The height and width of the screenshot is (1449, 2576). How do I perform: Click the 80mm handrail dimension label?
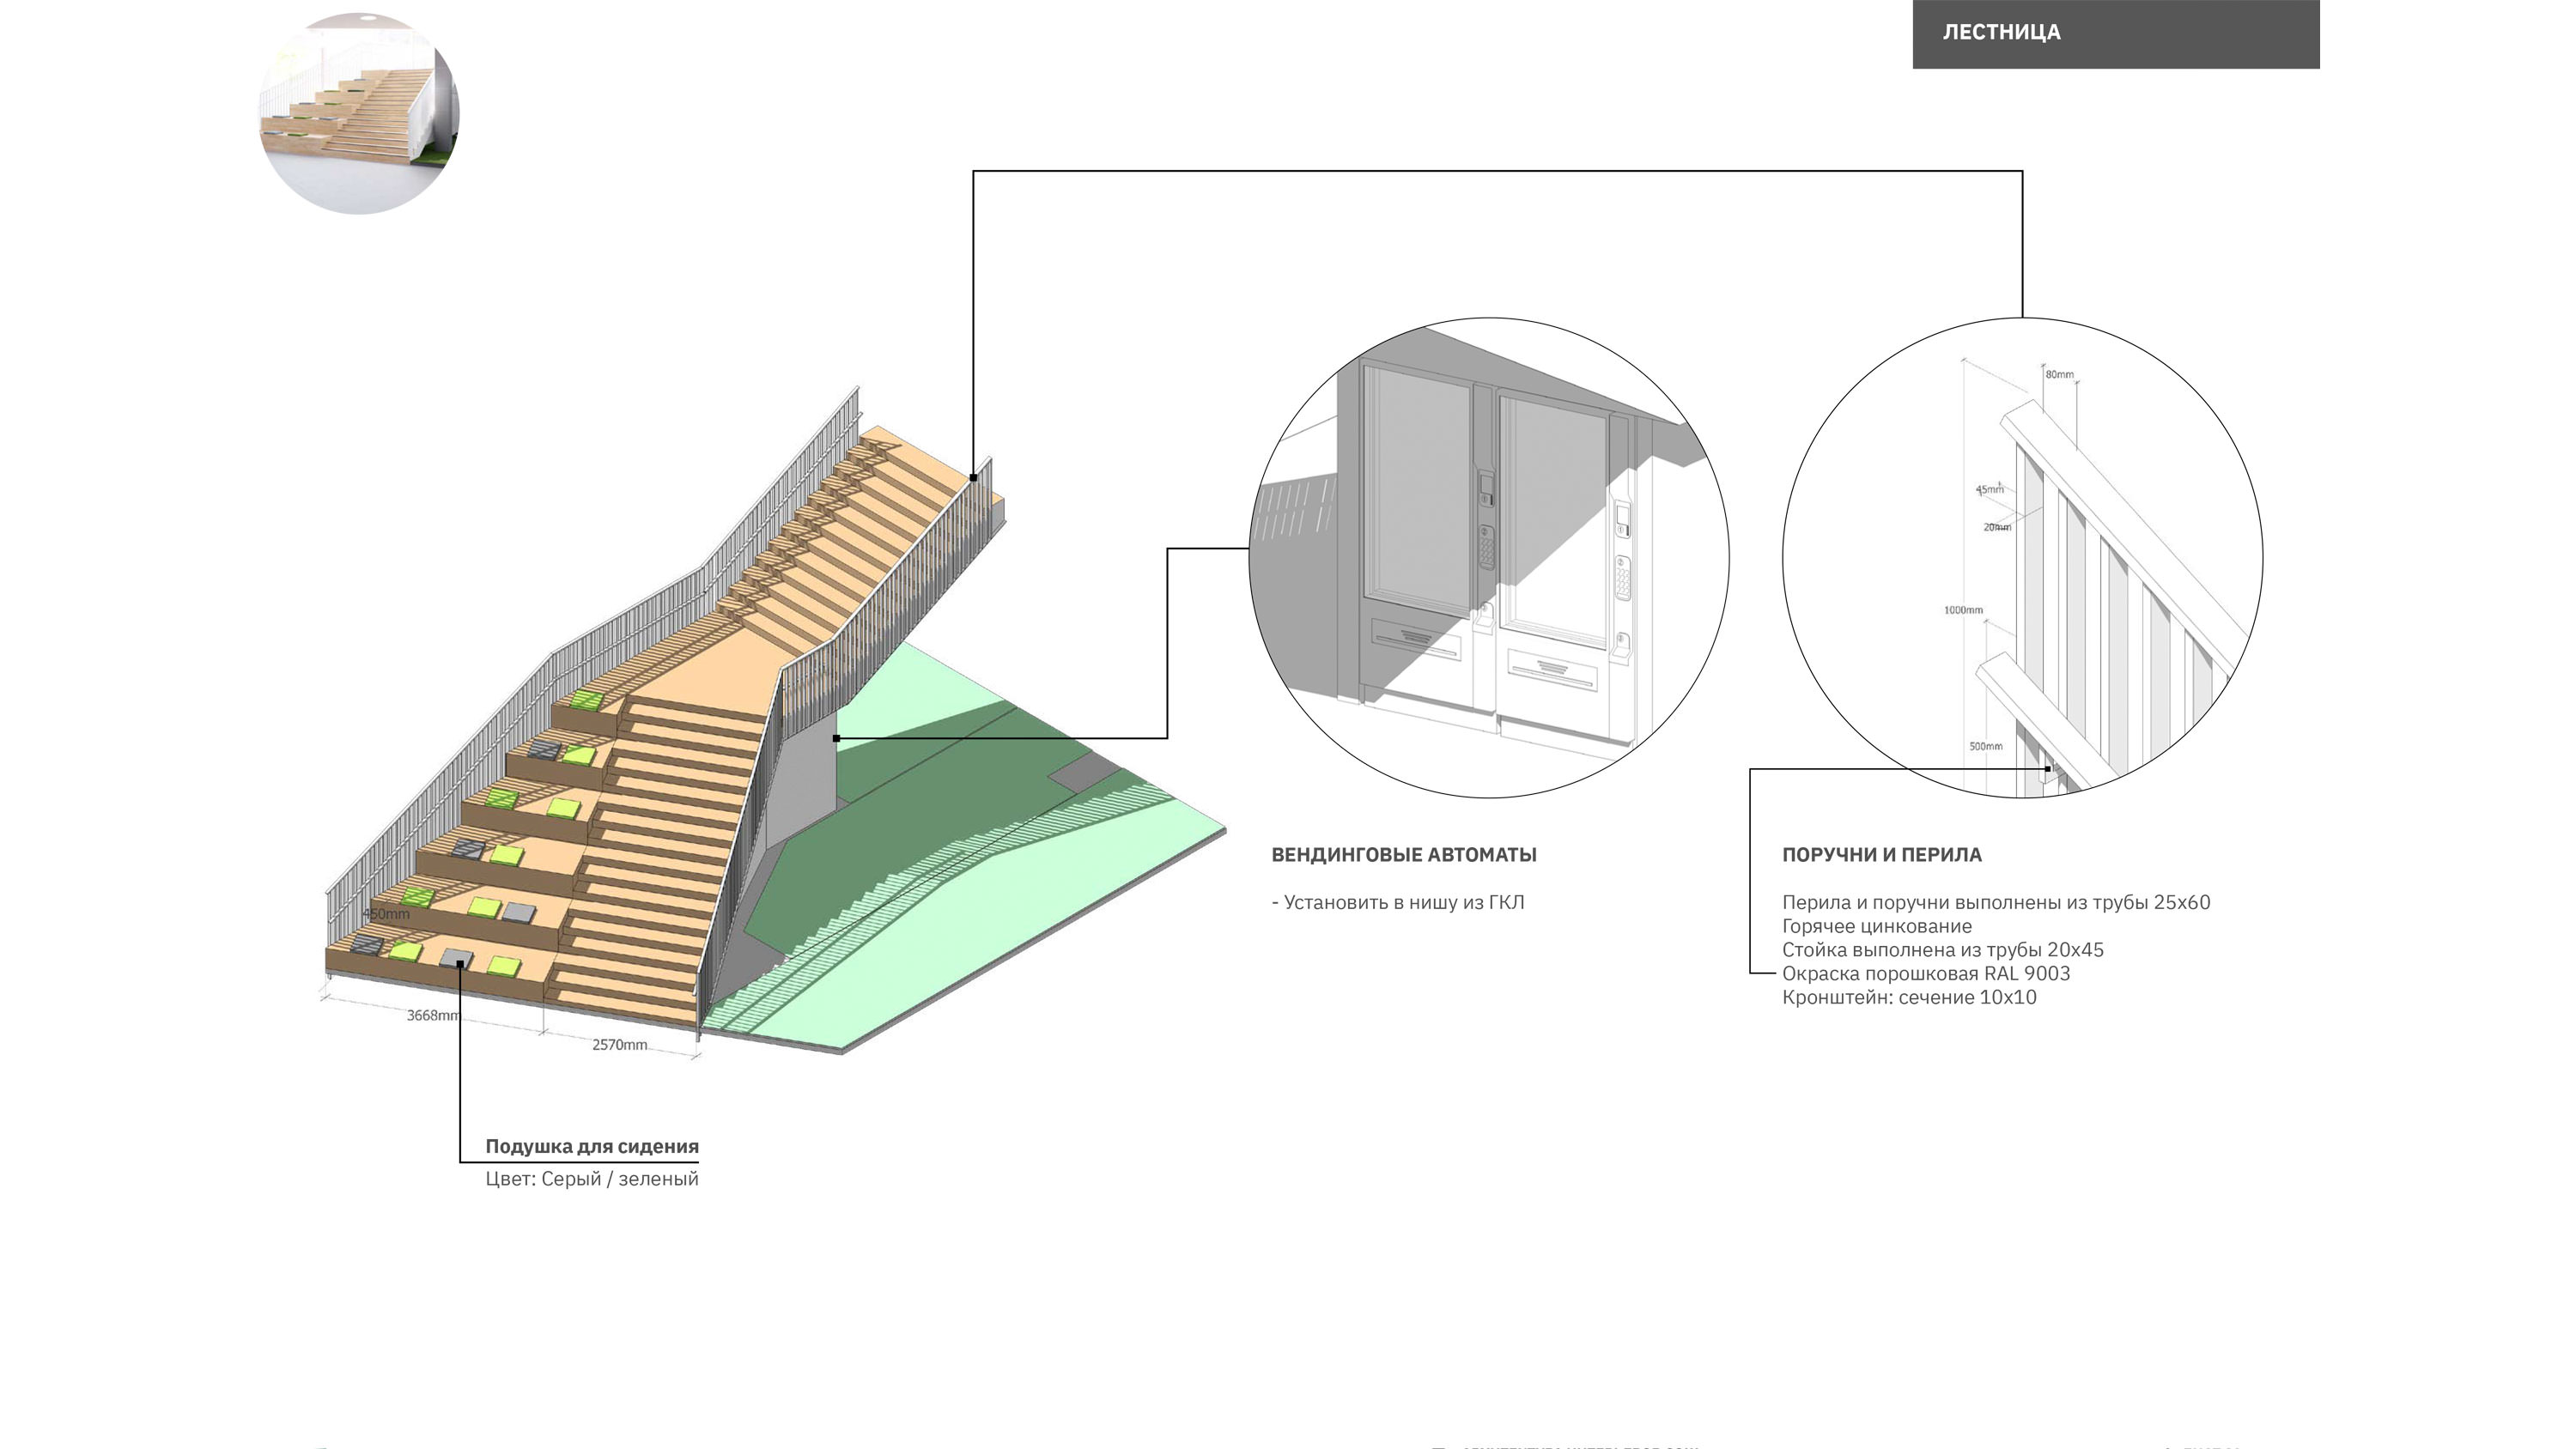point(2059,375)
